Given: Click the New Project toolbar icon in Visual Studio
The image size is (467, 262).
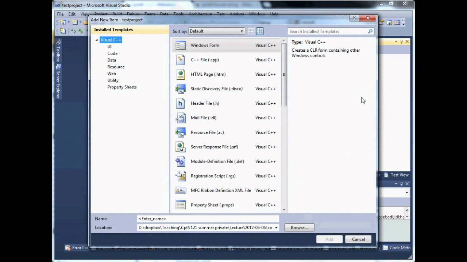Looking at the screenshot, I should (x=63, y=23).
